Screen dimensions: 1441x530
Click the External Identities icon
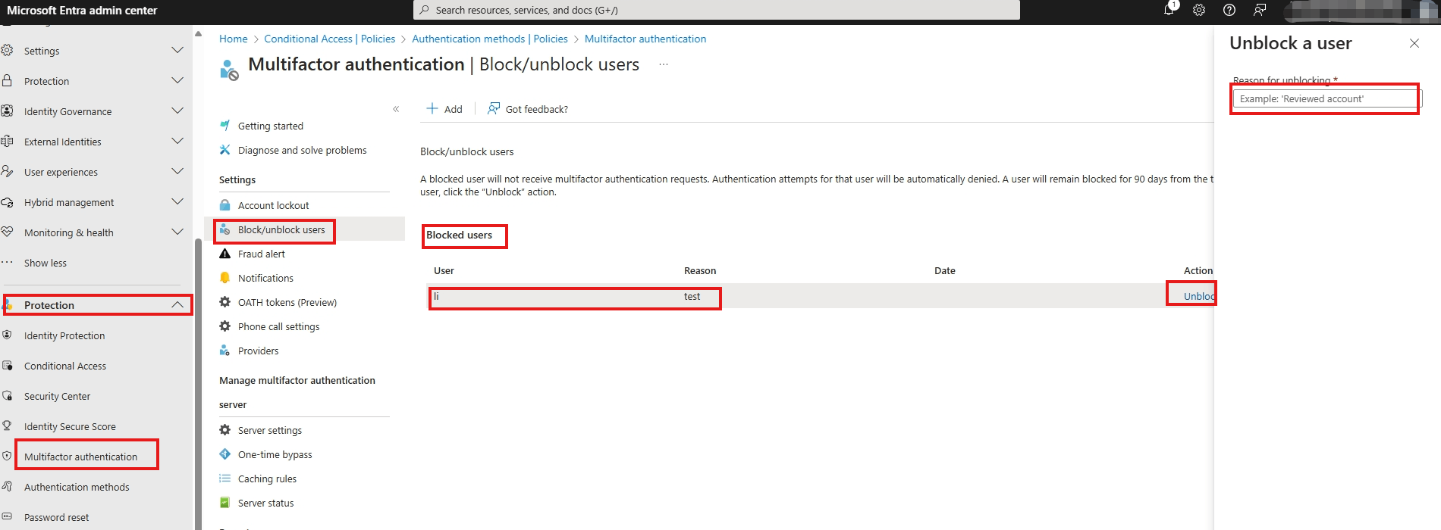click(7, 141)
